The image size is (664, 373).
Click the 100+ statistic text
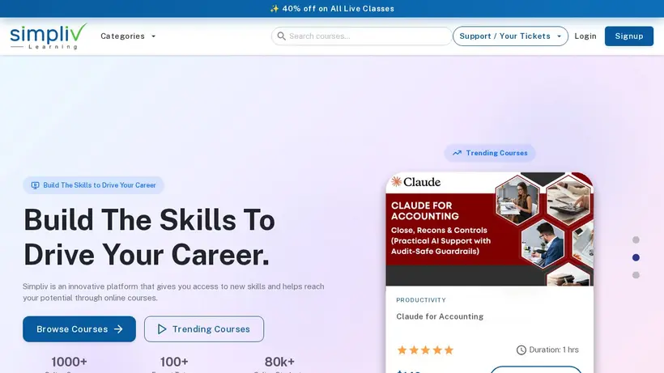(x=174, y=362)
